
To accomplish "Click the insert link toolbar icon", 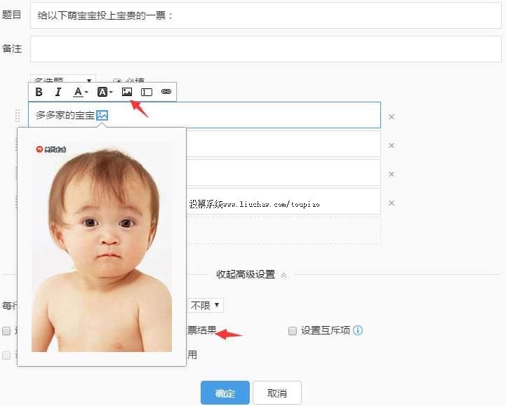I will [x=166, y=92].
